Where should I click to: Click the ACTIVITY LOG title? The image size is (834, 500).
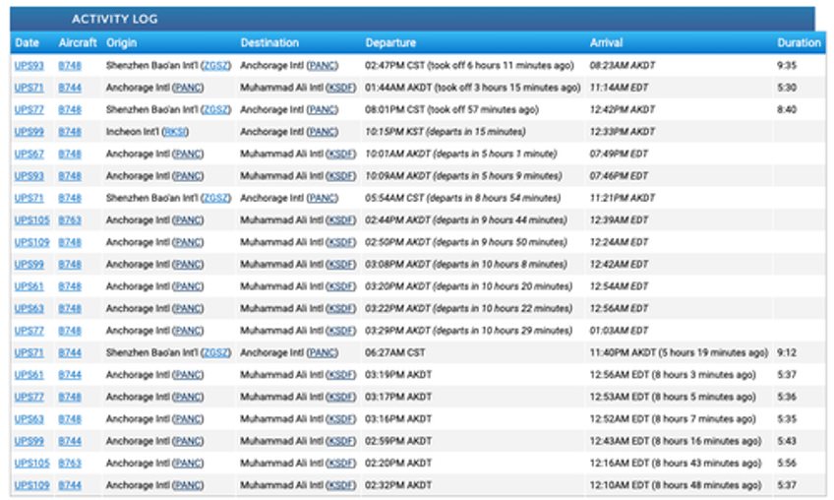click(115, 19)
